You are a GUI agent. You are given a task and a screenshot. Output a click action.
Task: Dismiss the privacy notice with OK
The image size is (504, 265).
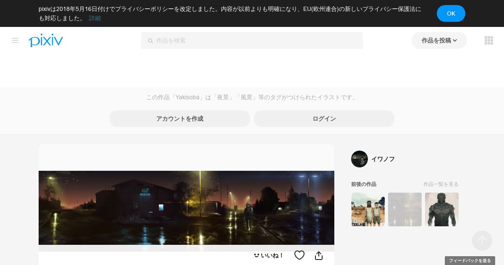click(451, 13)
